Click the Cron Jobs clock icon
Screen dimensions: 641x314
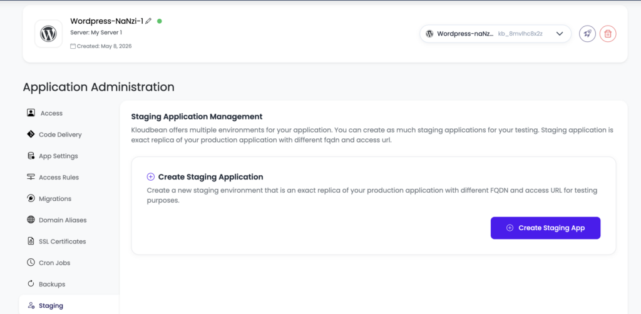pos(31,262)
